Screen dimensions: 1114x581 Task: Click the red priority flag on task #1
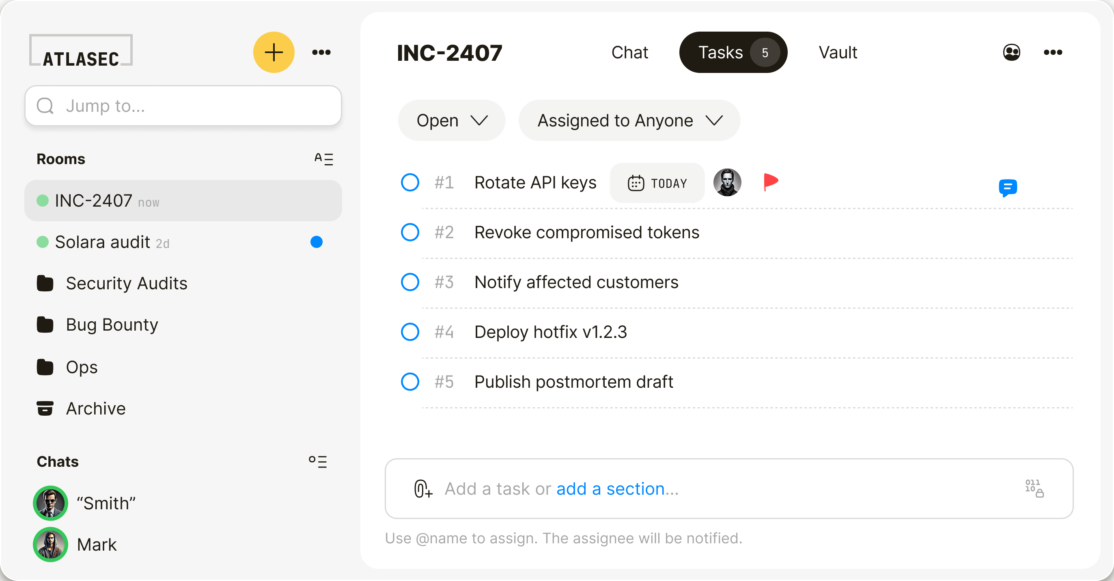[x=771, y=182]
